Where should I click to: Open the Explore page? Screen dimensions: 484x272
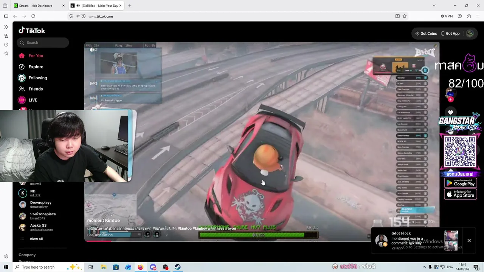(36, 67)
